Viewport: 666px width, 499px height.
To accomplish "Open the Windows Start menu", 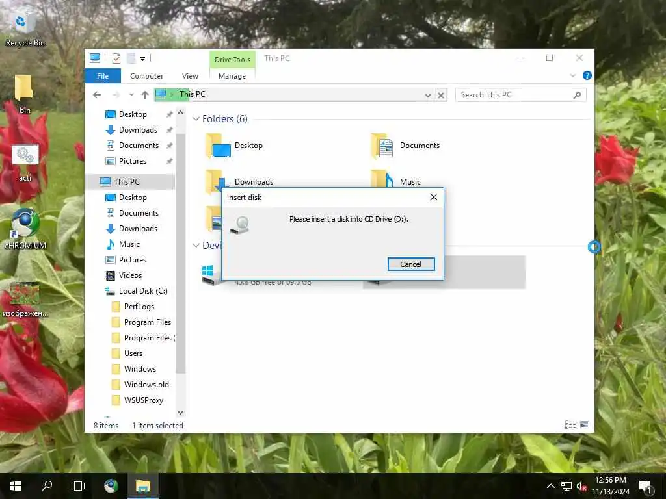I will click(16, 486).
